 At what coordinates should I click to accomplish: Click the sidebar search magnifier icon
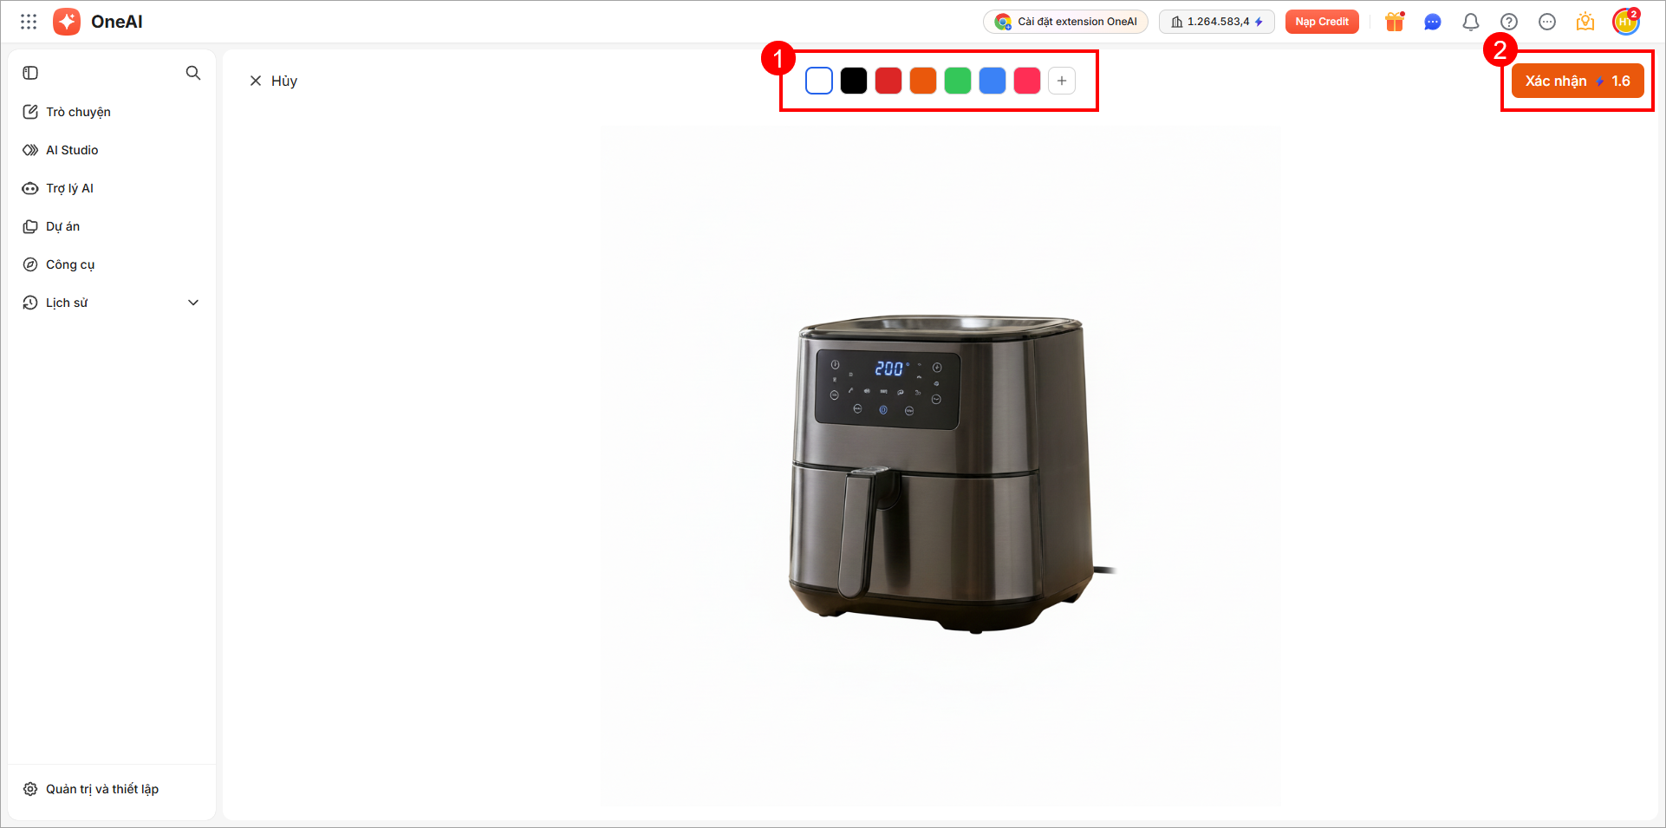[193, 73]
